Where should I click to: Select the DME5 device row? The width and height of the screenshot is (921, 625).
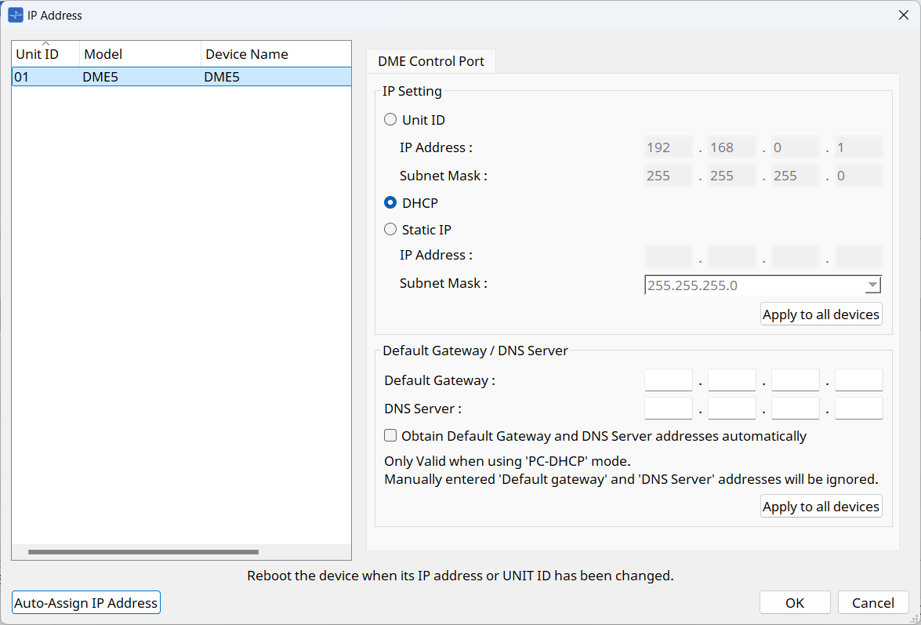(x=181, y=77)
